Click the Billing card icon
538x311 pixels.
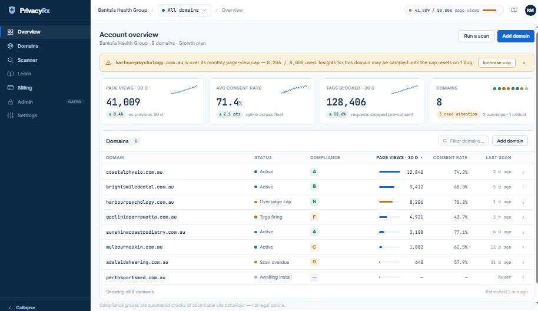coord(10,88)
